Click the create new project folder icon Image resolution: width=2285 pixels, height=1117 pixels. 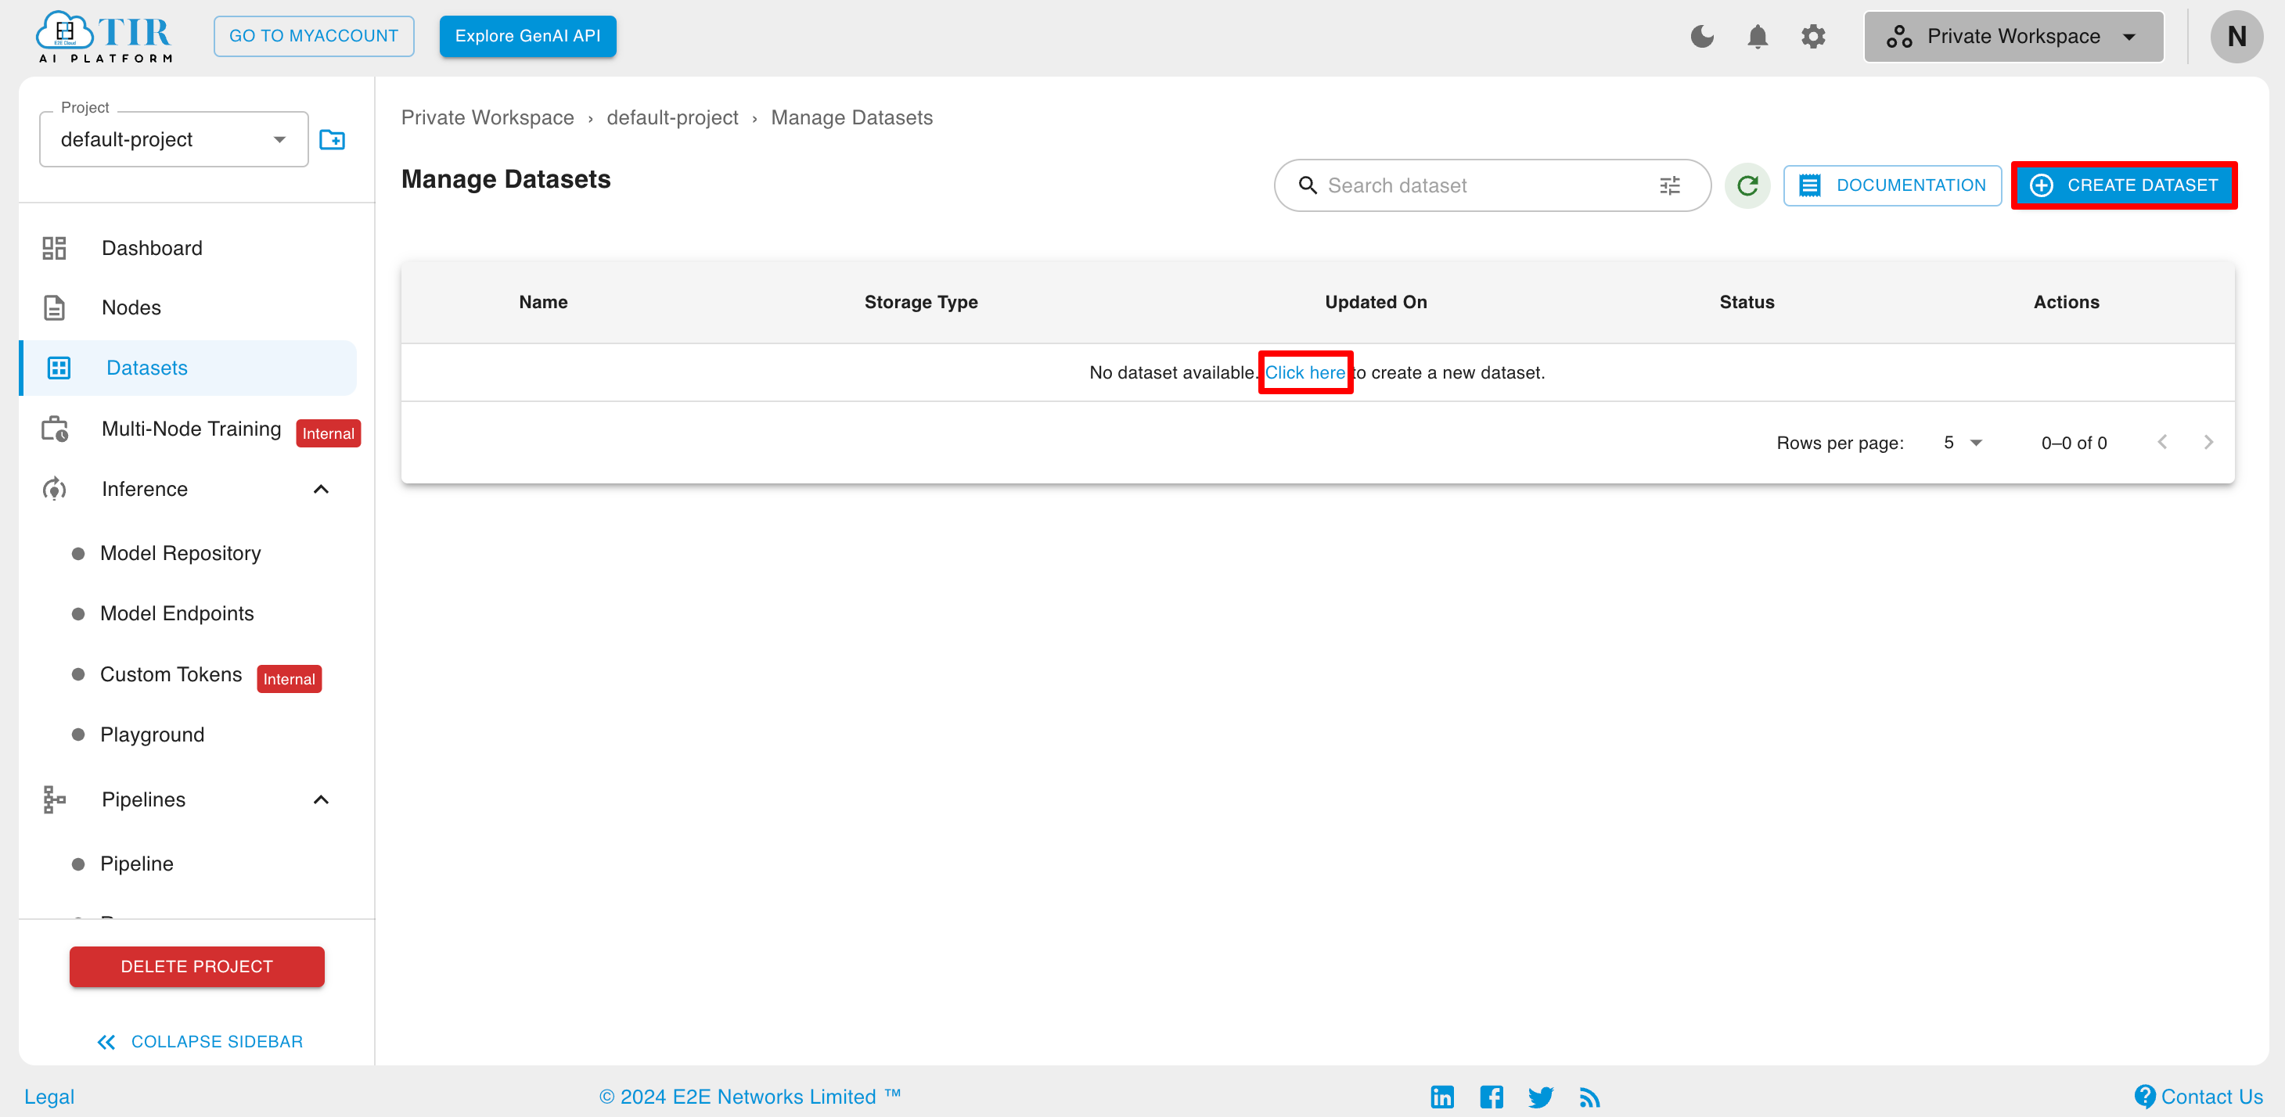(x=332, y=139)
